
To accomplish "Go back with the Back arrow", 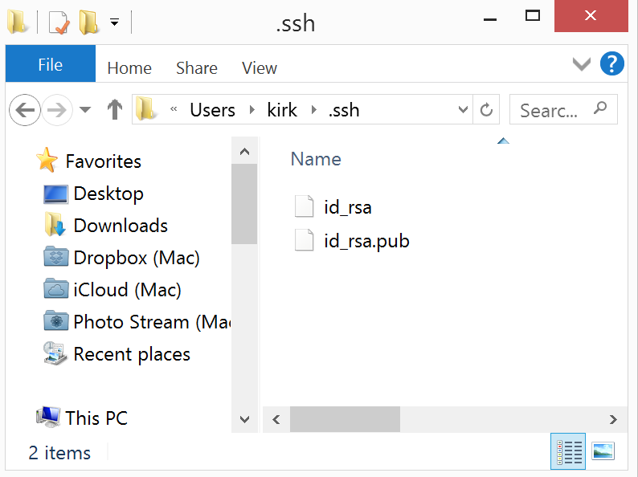I will point(25,110).
